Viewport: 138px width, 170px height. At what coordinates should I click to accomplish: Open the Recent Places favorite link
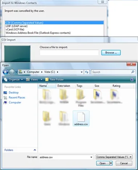[x=17, y=98]
